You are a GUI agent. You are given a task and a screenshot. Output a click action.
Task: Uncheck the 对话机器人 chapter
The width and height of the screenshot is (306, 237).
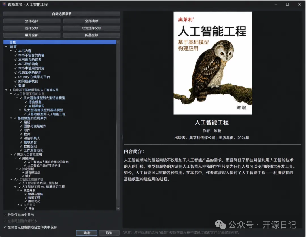click(21, 138)
